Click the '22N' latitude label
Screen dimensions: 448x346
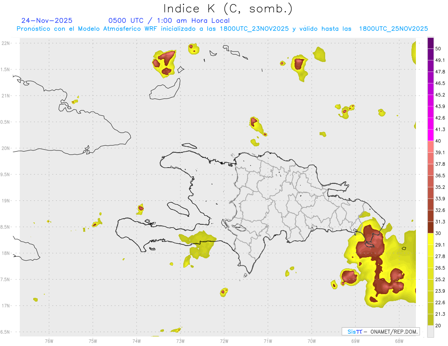[6, 43]
